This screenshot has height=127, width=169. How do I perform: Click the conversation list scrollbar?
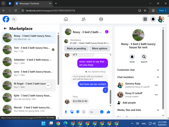(58, 60)
